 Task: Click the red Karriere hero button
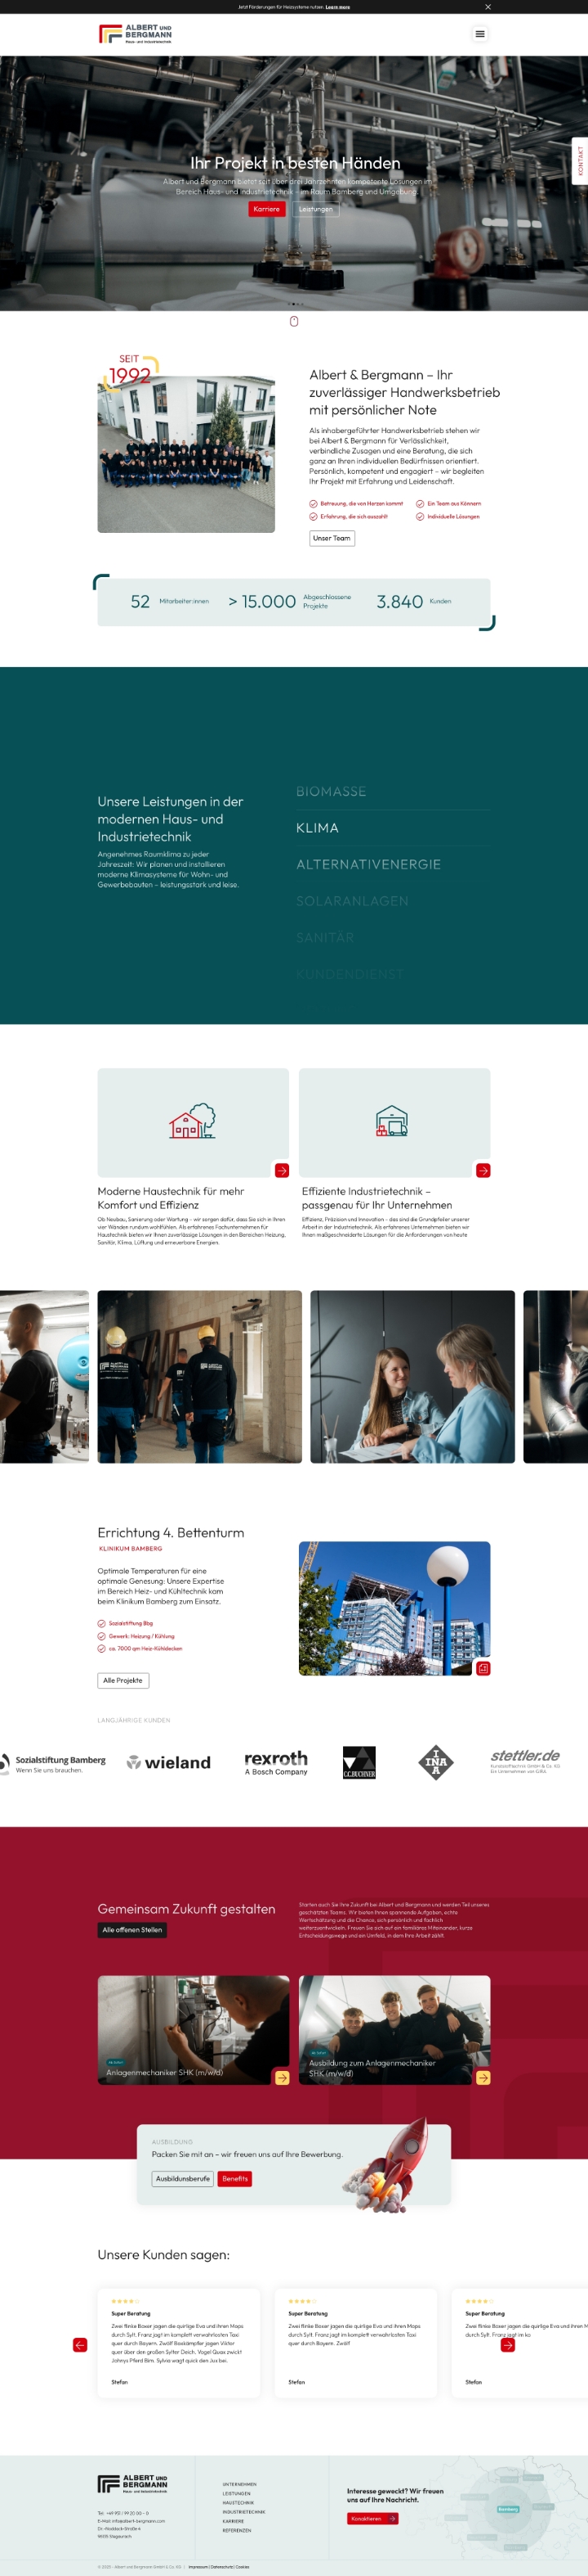266,209
